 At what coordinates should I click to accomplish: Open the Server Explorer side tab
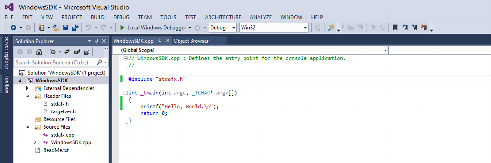[x=7, y=53]
